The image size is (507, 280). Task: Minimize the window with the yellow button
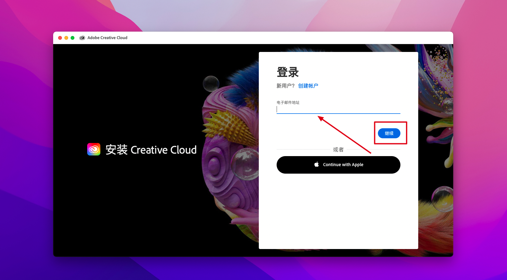[66, 38]
